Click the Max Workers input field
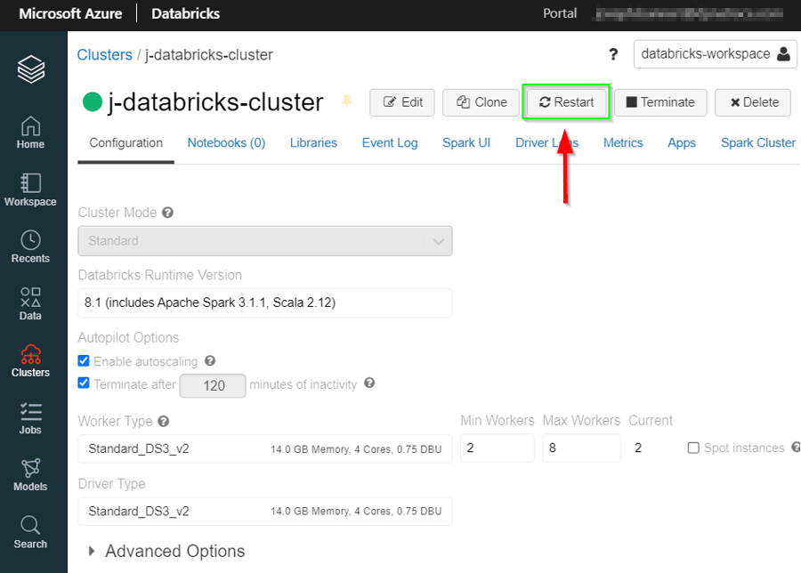Viewport: 801px width, 573px height. point(580,448)
